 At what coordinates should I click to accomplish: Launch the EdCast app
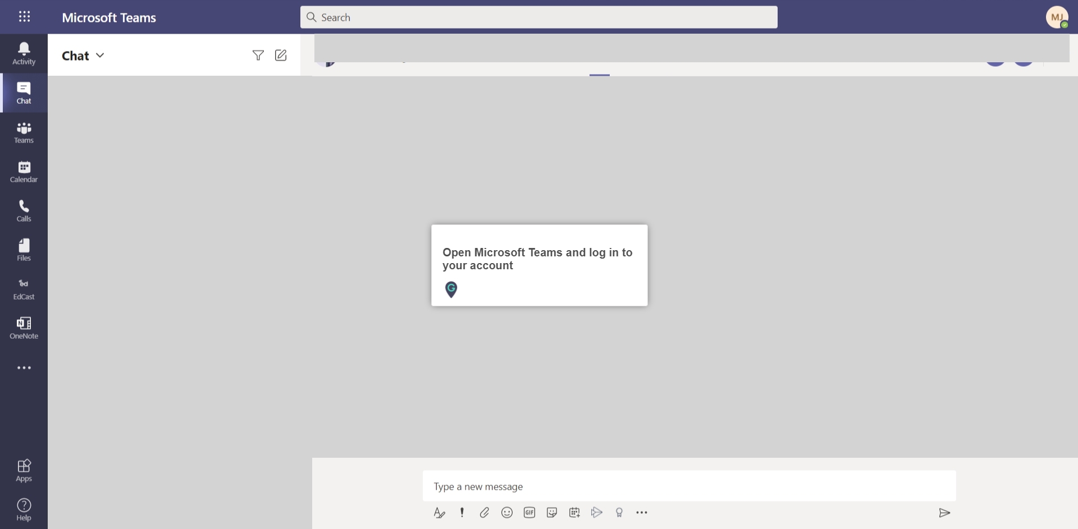(24, 289)
